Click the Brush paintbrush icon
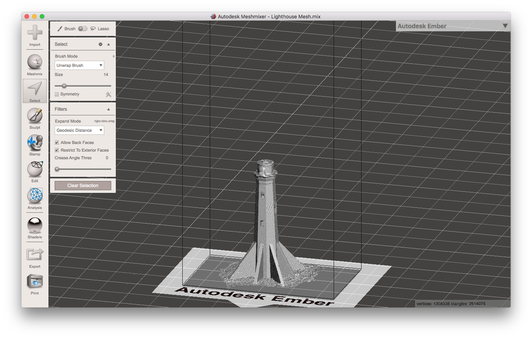Viewport: 532px width, 338px height. [x=60, y=29]
